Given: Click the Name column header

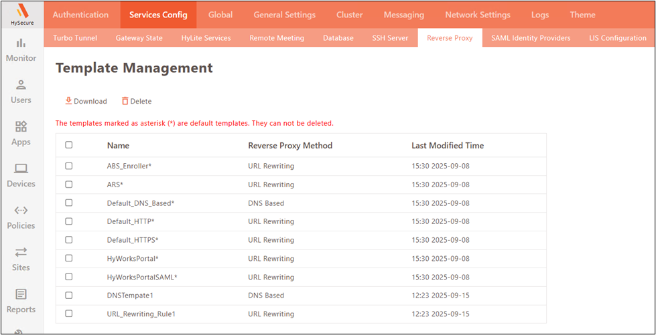Looking at the screenshot, I should 118,145.
